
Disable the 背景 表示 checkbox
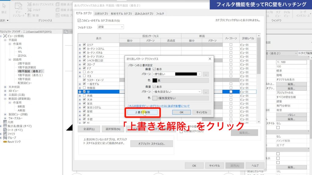click(x=154, y=86)
